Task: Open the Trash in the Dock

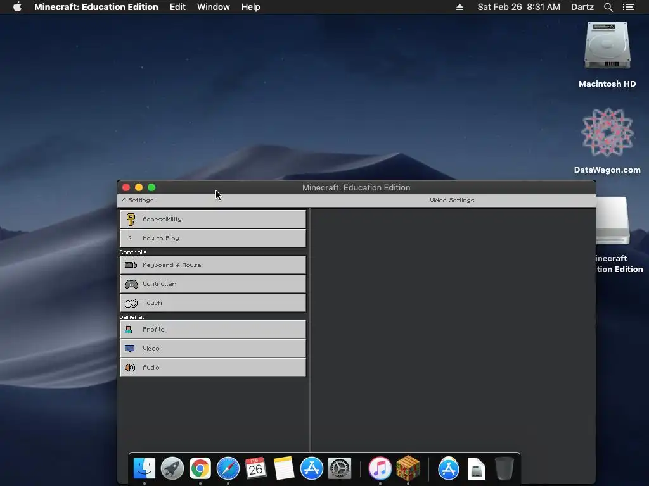Action: coord(504,468)
